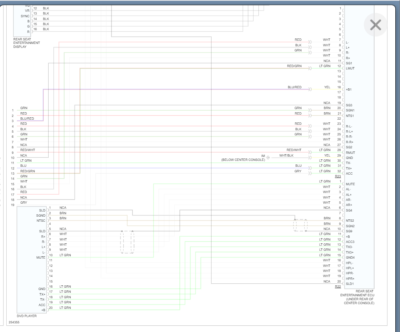The image size is (400, 332).
Task: Select the SYNC terminal on display connector
Action: coord(25,16)
